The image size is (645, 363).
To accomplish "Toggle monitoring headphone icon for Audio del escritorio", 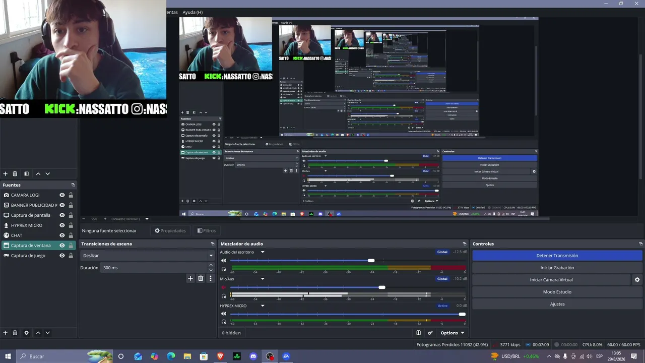I will [224, 269].
